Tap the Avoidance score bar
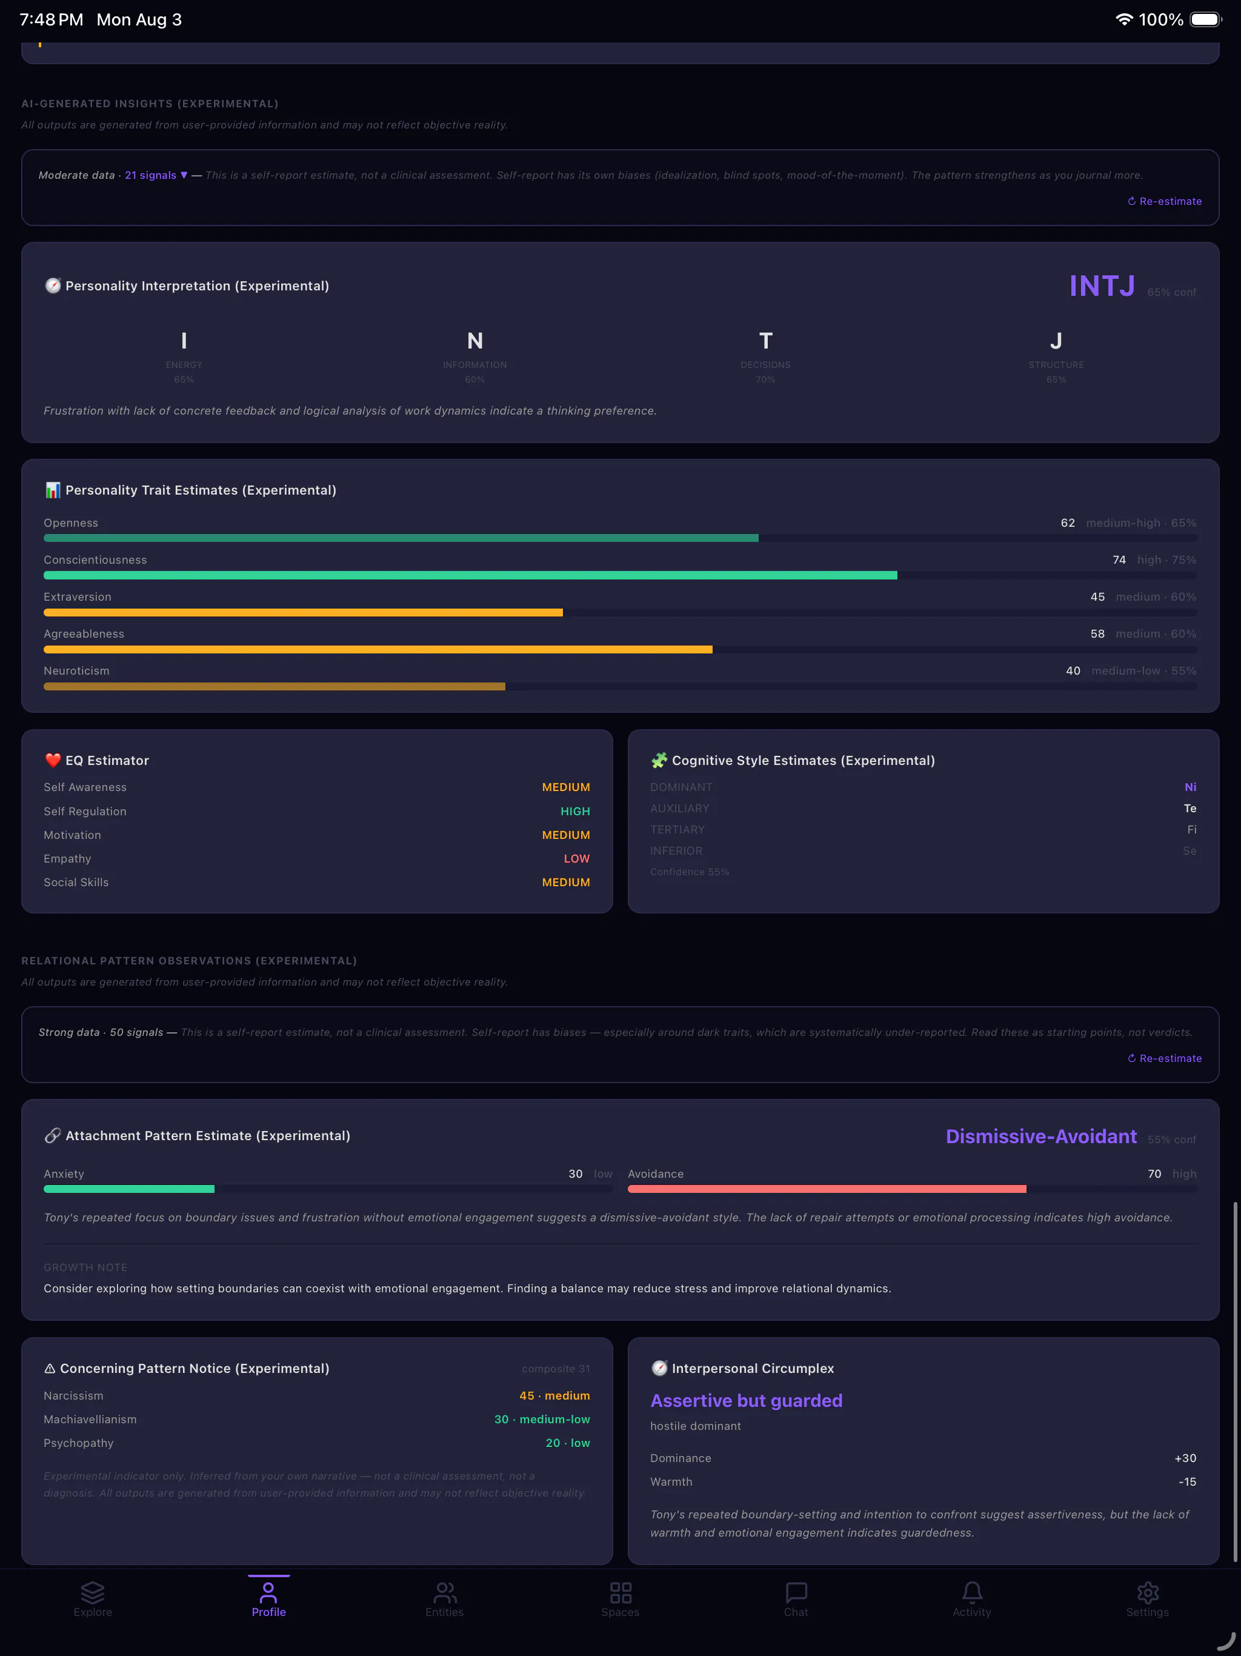Screen dimensions: 1241x1656 (912, 1189)
